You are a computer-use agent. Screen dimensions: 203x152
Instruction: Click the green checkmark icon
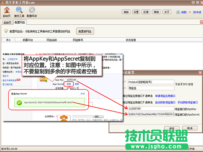coord(19,103)
